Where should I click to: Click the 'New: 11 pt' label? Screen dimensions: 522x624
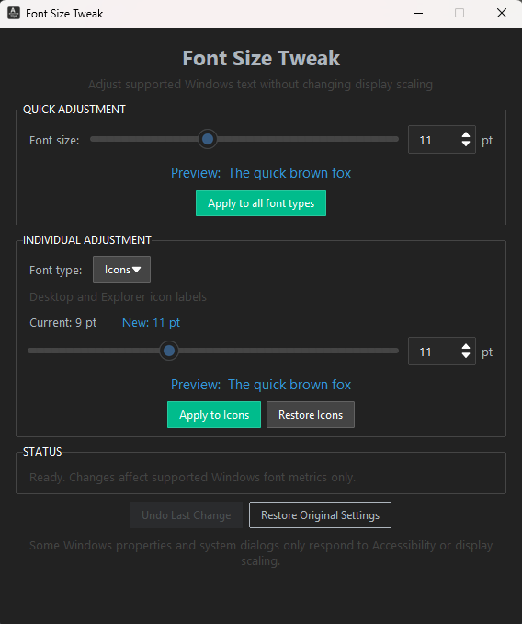151,323
